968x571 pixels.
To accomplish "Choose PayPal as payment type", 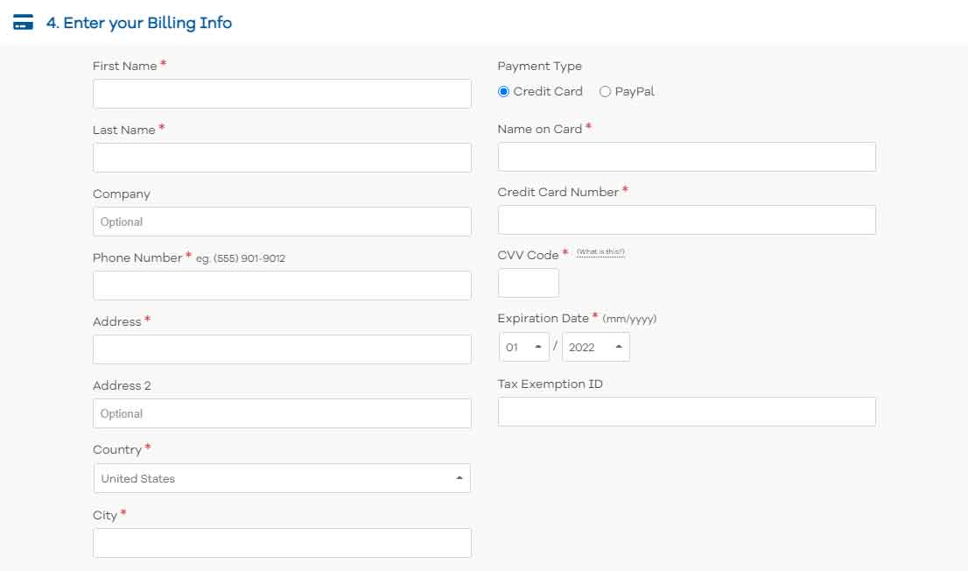I will click(x=605, y=92).
